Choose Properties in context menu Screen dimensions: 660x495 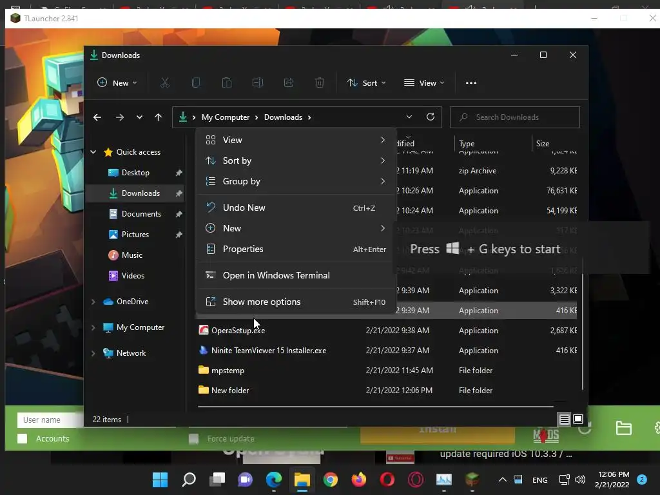295,249
